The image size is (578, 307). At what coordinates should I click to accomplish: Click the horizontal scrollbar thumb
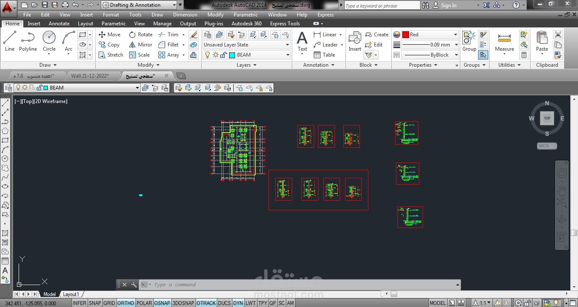pyautogui.click(x=393, y=294)
